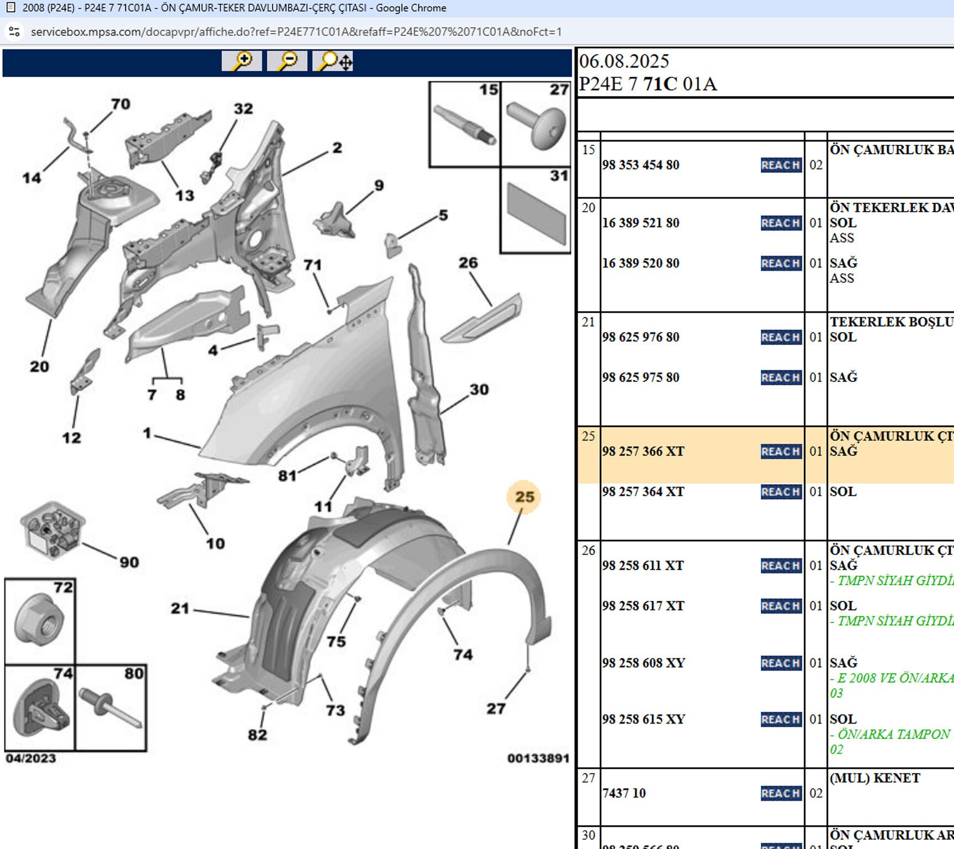Select rivet thumbnail labeled 80
The width and height of the screenshot is (954, 849).
(x=111, y=708)
